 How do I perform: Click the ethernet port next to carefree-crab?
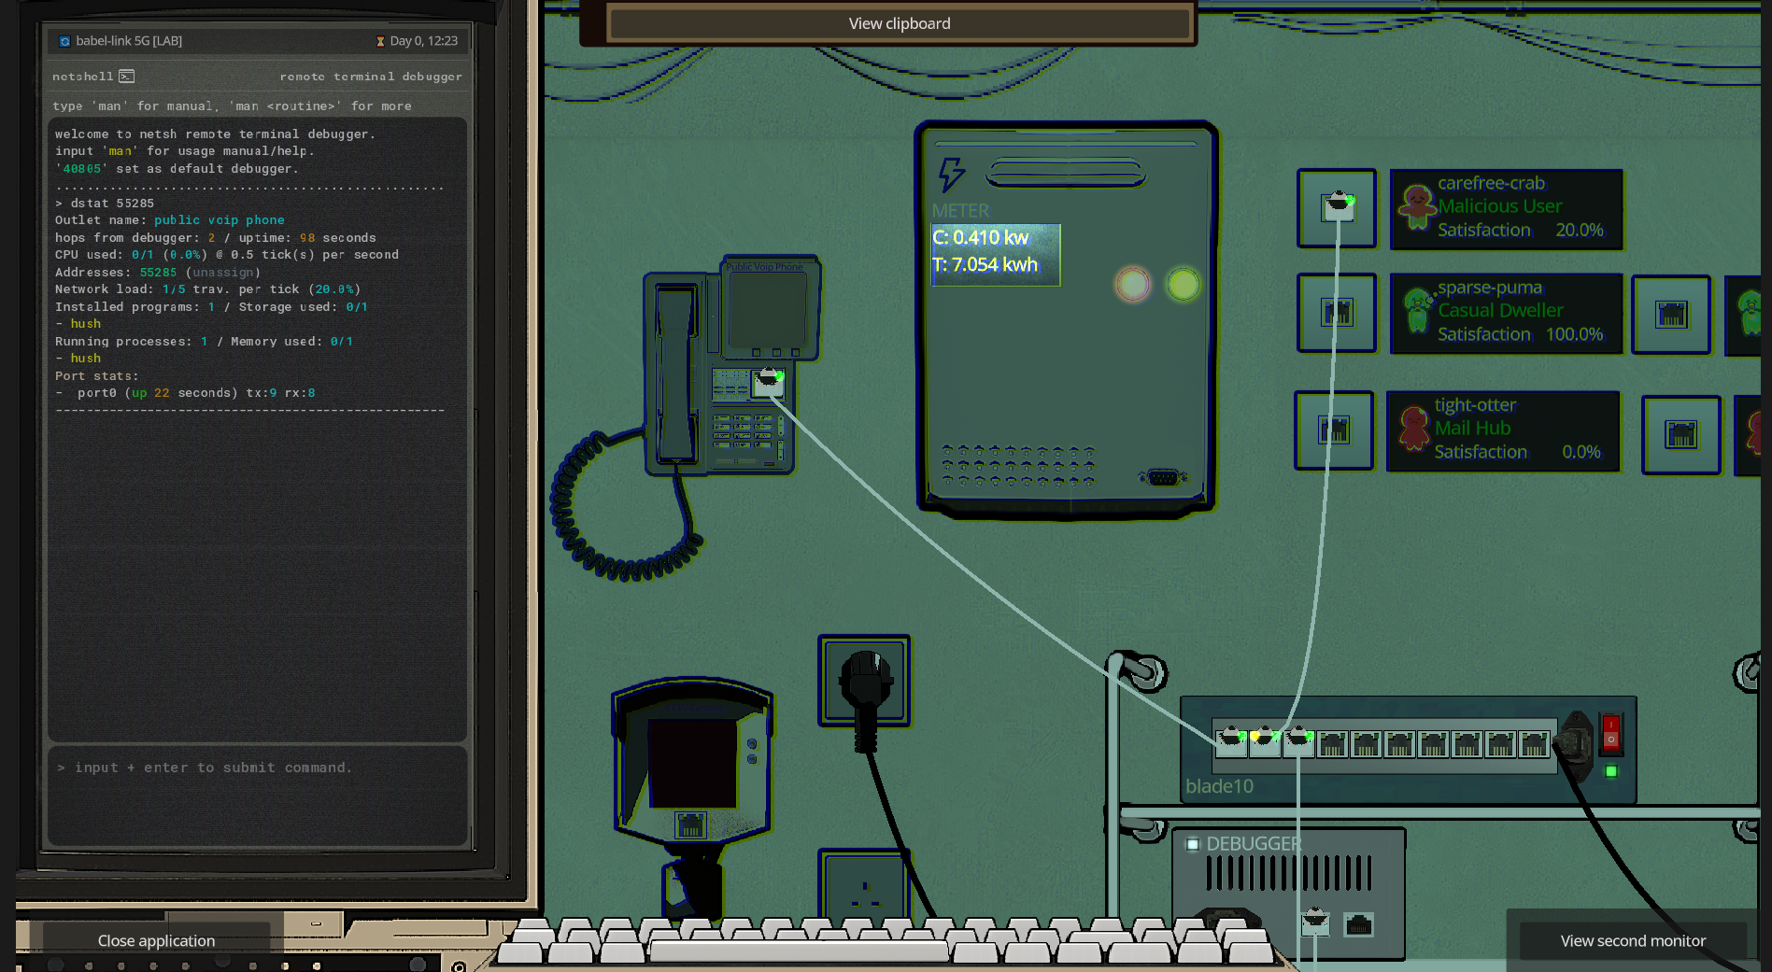coord(1337,207)
